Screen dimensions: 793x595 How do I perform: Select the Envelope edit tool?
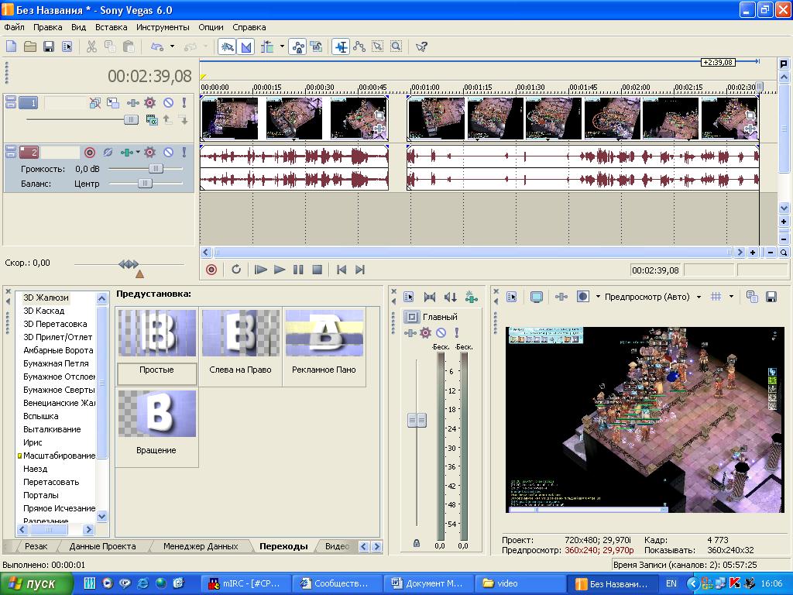[x=359, y=47]
